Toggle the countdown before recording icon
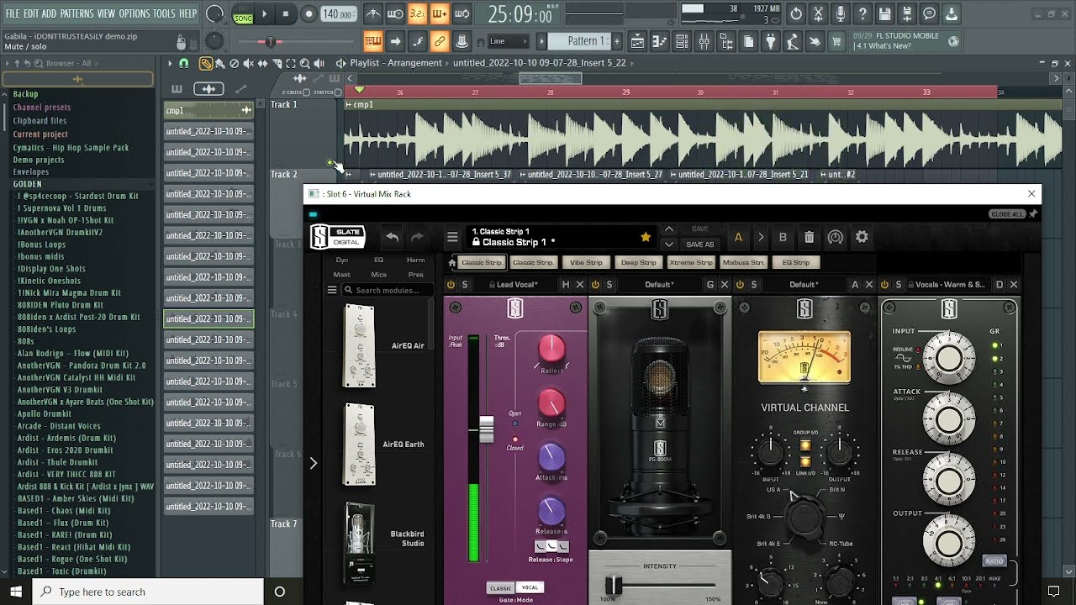1076x605 pixels. (417, 14)
